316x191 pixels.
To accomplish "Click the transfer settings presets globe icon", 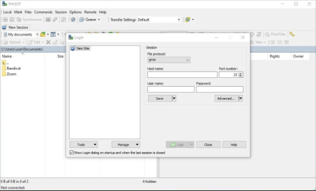I will pyautogui.click(x=188, y=19).
